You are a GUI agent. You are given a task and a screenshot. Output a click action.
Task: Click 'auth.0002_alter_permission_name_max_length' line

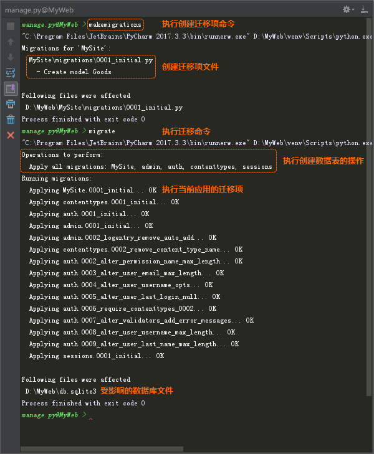[136, 262]
